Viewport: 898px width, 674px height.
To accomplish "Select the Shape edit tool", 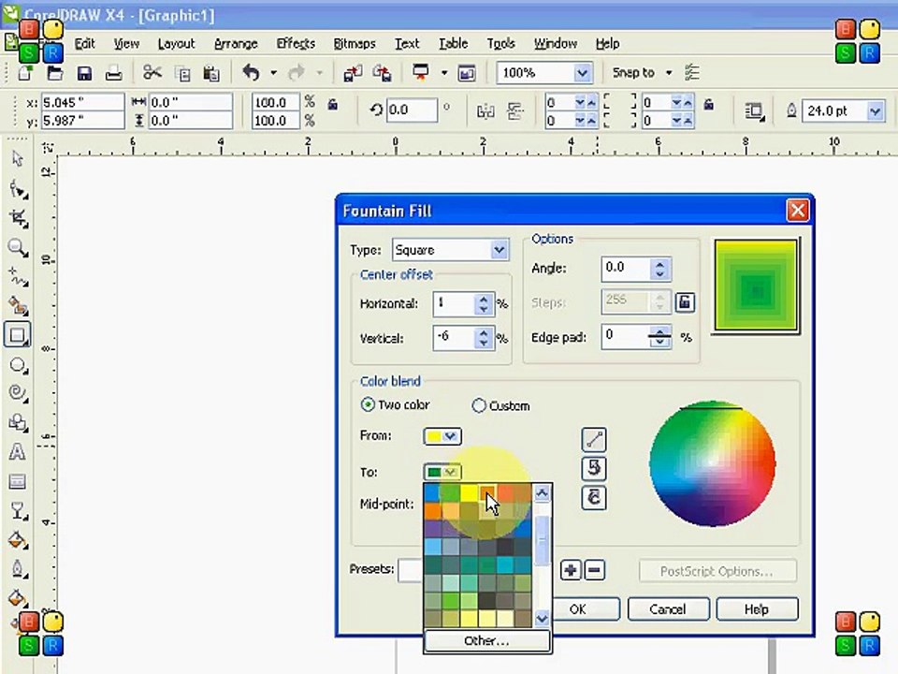I will point(18,189).
